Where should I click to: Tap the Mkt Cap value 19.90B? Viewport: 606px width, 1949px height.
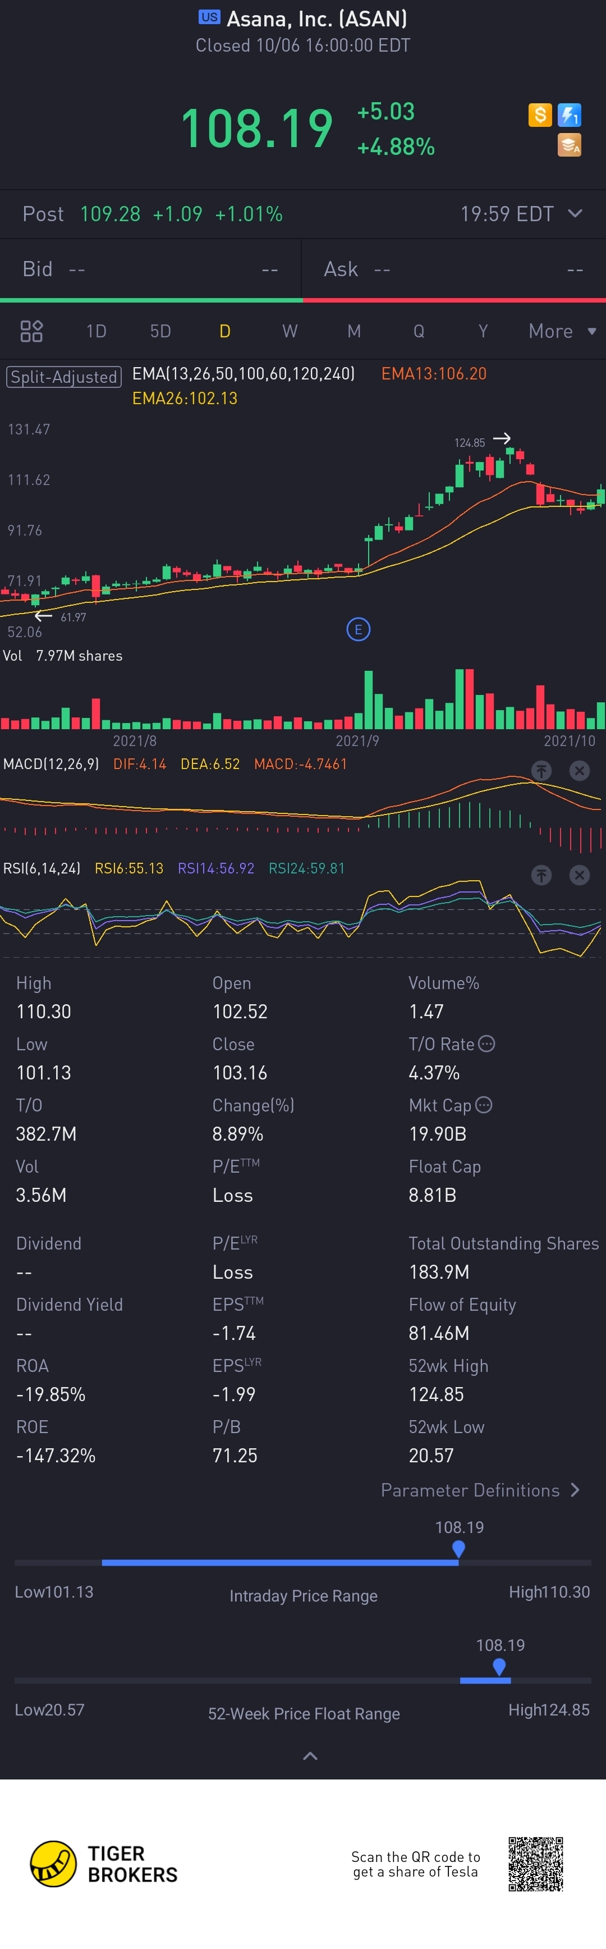coord(437,1134)
